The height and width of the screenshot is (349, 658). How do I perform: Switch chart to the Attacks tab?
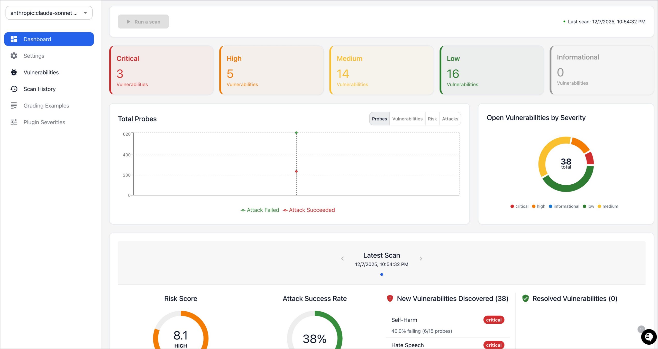(x=450, y=119)
